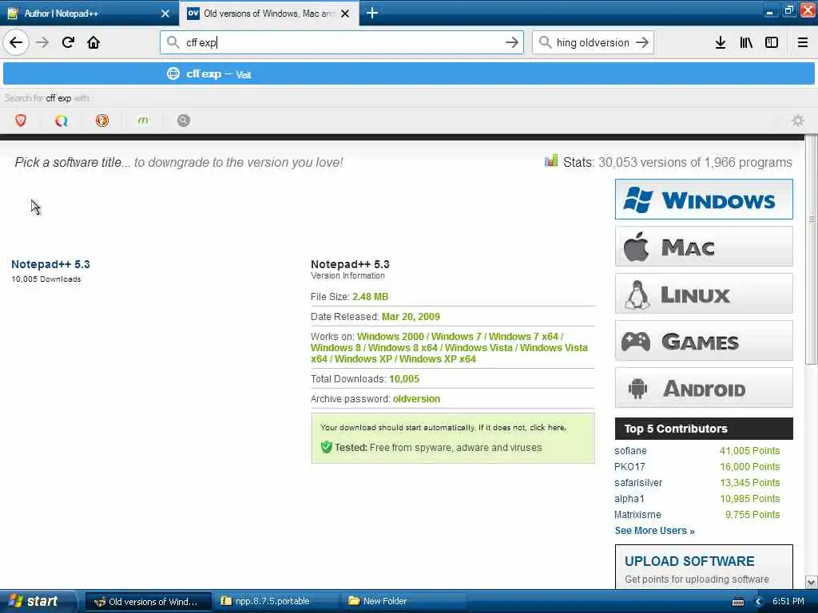Image resolution: width=818 pixels, height=613 pixels.
Task: Search with the second colorful circle engine
Action: [62, 121]
